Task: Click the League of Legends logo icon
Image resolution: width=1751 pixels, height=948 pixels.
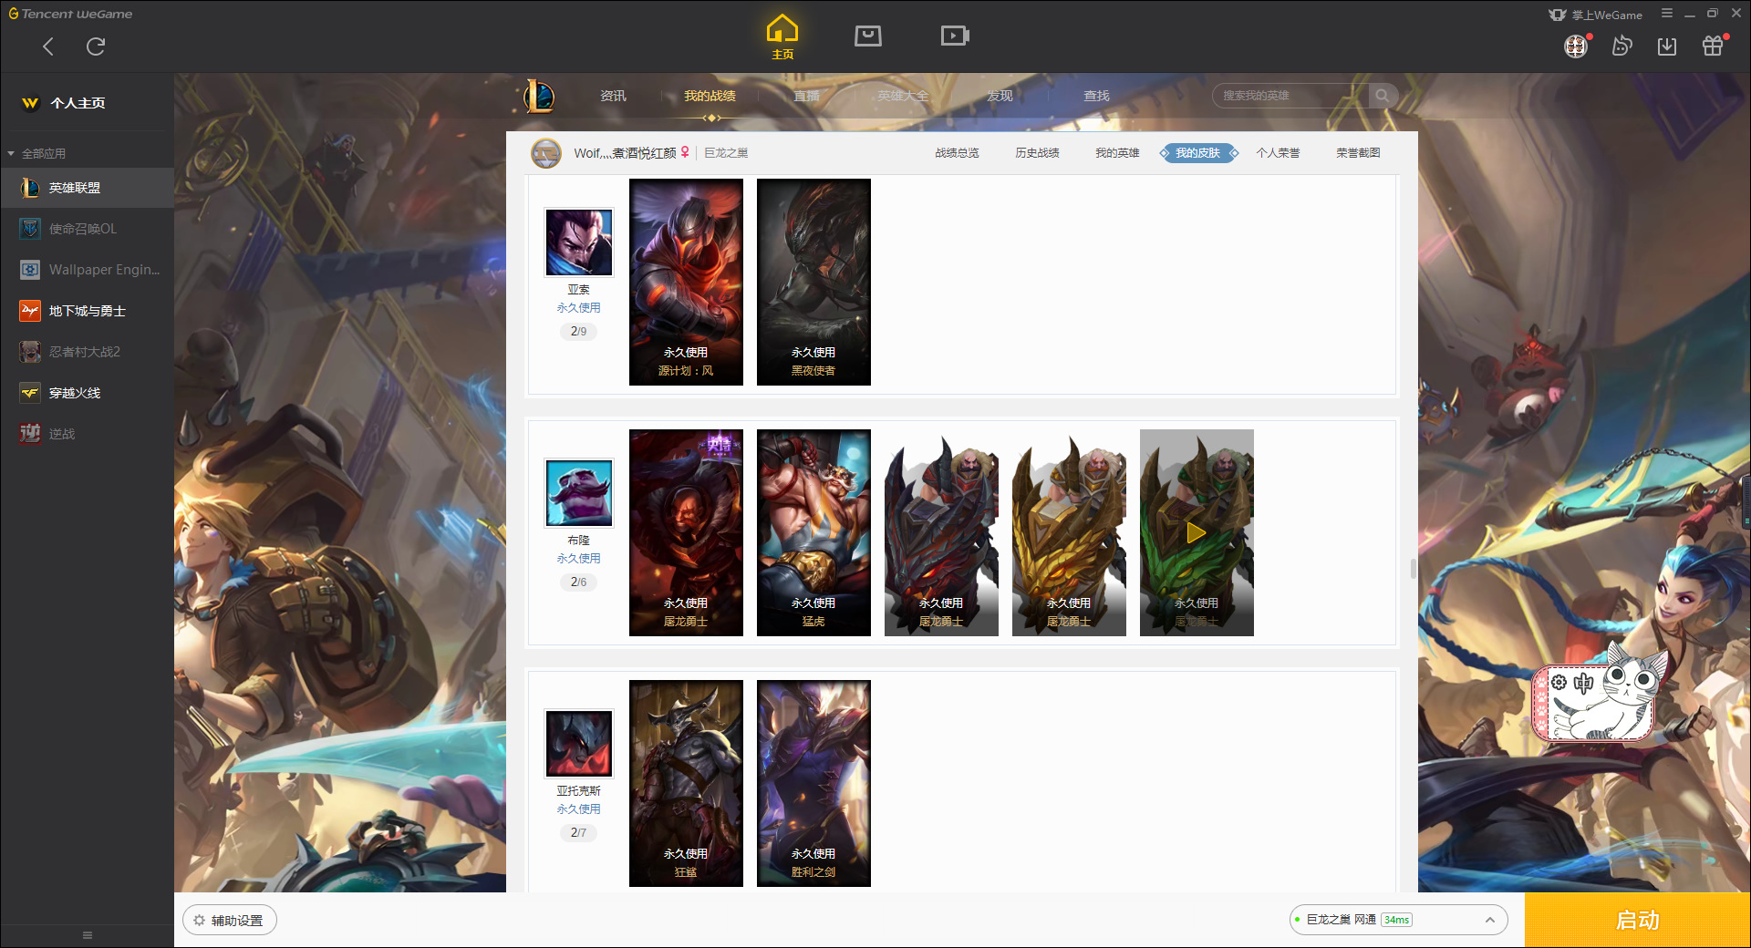Action: (x=538, y=96)
